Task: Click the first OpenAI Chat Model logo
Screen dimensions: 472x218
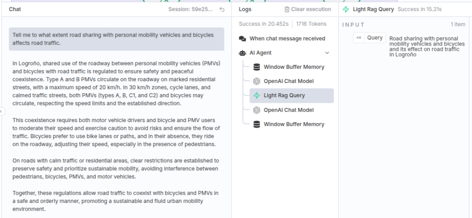Action: (256, 81)
